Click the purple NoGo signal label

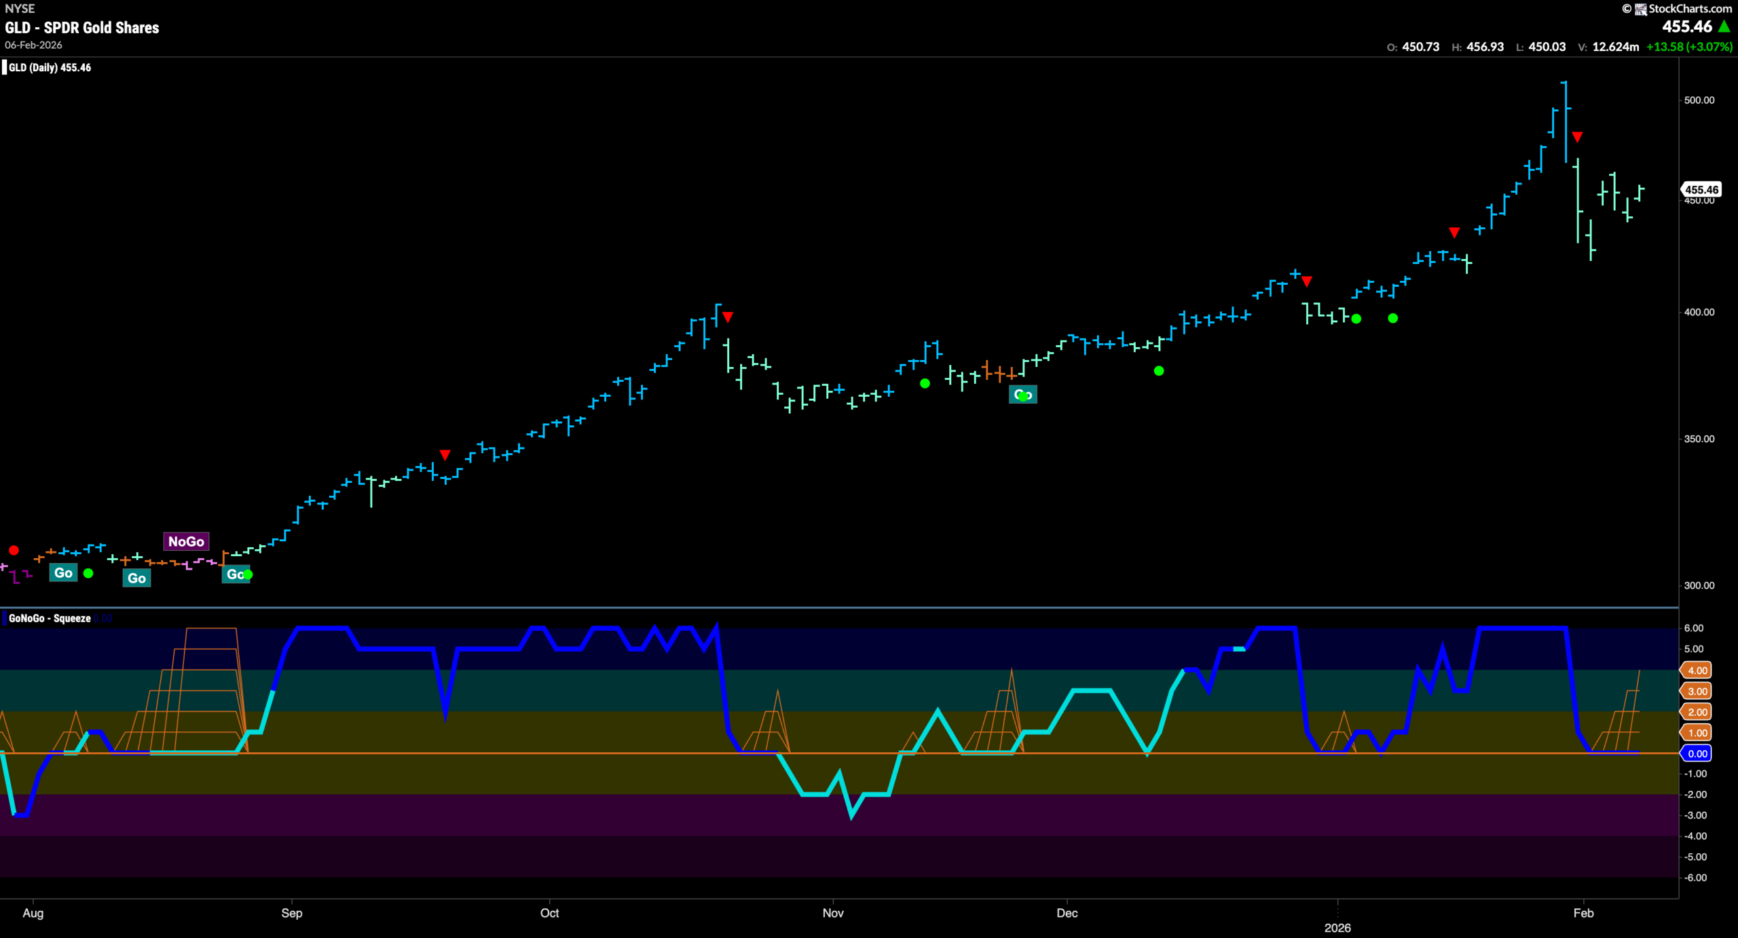pyautogui.click(x=186, y=541)
